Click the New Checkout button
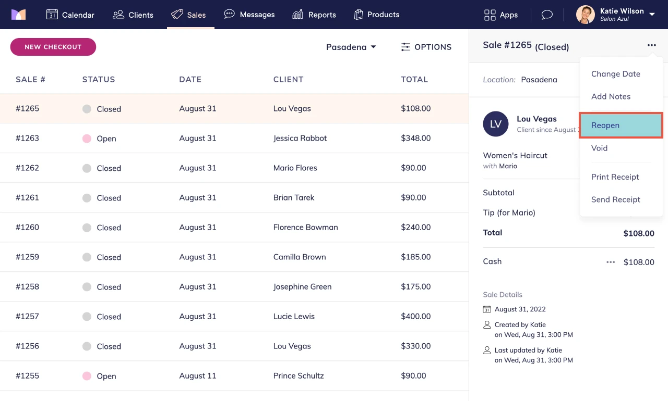The image size is (668, 401). coord(53,47)
